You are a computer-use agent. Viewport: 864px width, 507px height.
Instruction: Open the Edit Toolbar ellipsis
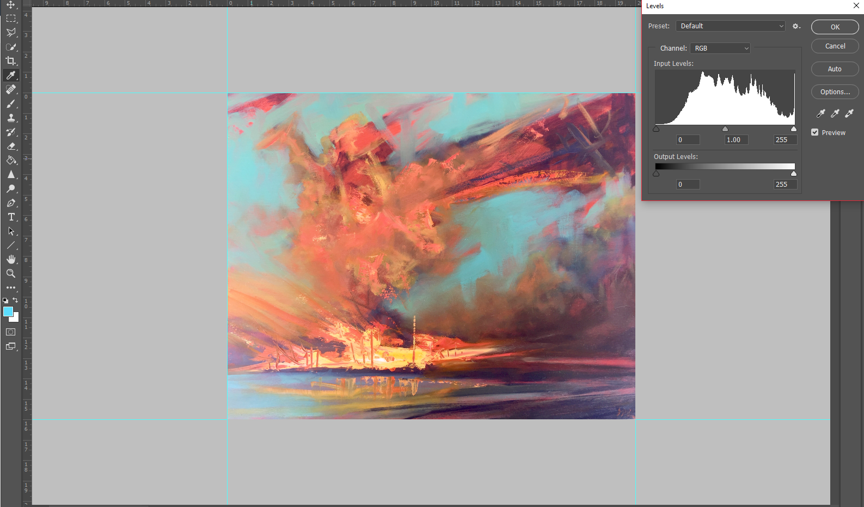pyautogui.click(x=11, y=288)
